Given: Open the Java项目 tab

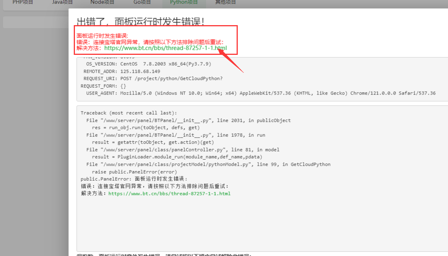Looking at the screenshot, I should pos(62,2).
